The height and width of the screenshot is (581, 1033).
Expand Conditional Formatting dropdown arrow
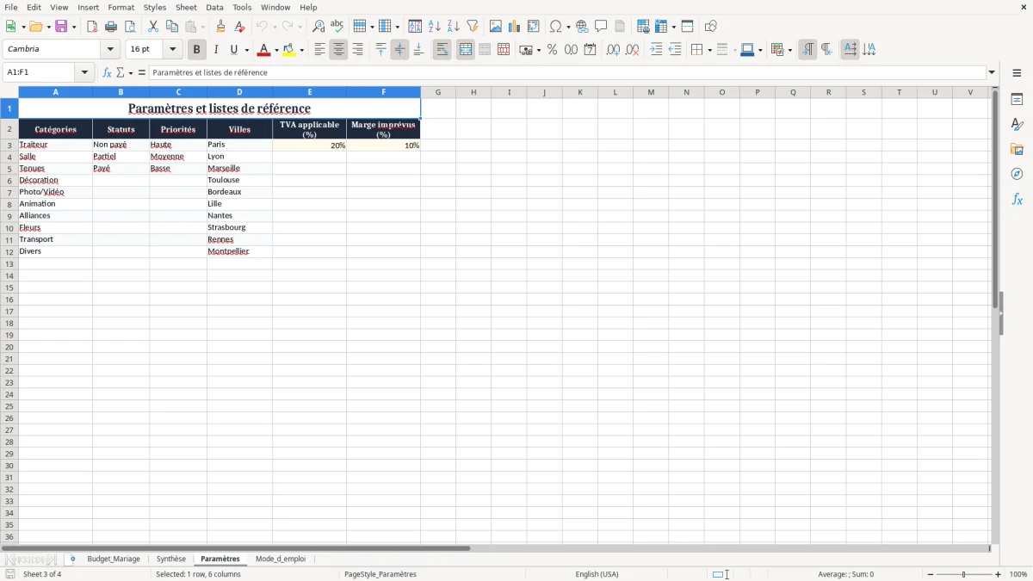(789, 50)
